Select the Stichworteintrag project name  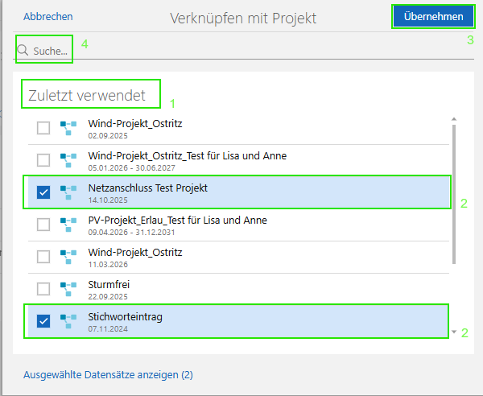pos(125,316)
